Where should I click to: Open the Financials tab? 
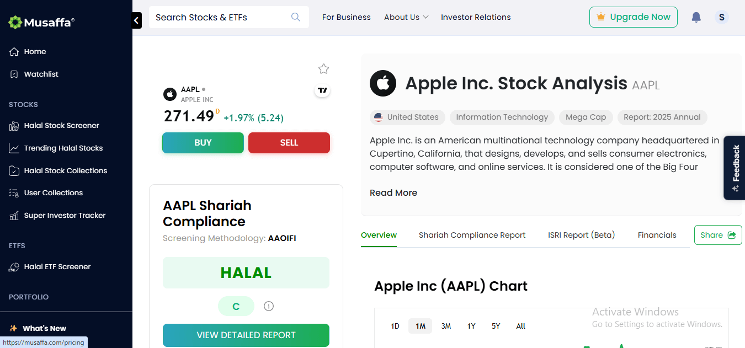tap(657, 235)
